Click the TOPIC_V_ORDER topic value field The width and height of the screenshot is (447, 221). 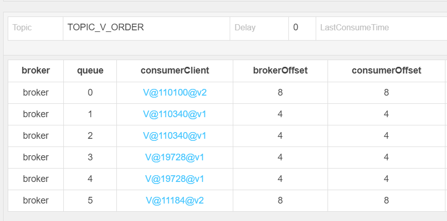pyautogui.click(x=147, y=28)
